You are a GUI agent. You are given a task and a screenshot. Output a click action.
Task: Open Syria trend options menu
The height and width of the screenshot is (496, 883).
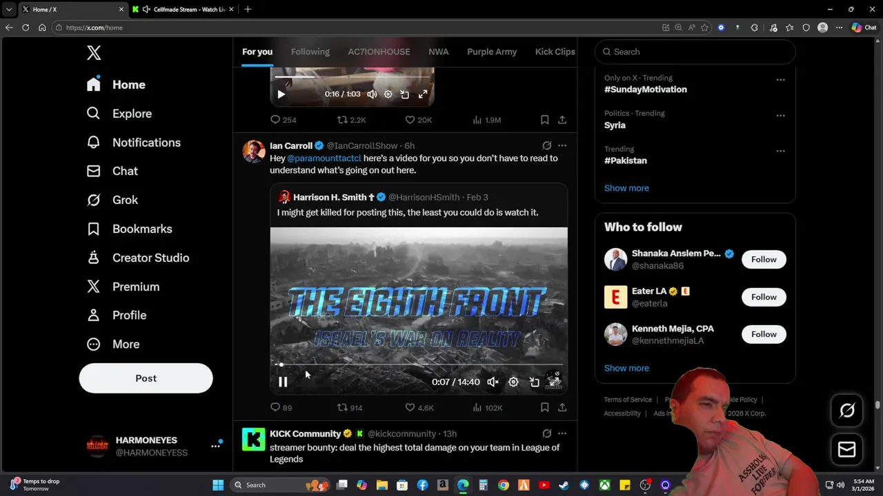pos(780,116)
